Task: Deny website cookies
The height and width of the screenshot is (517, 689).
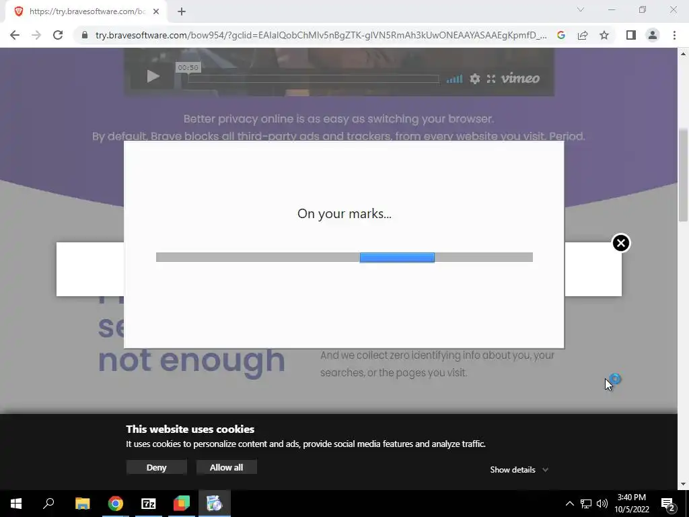Action: click(x=156, y=467)
